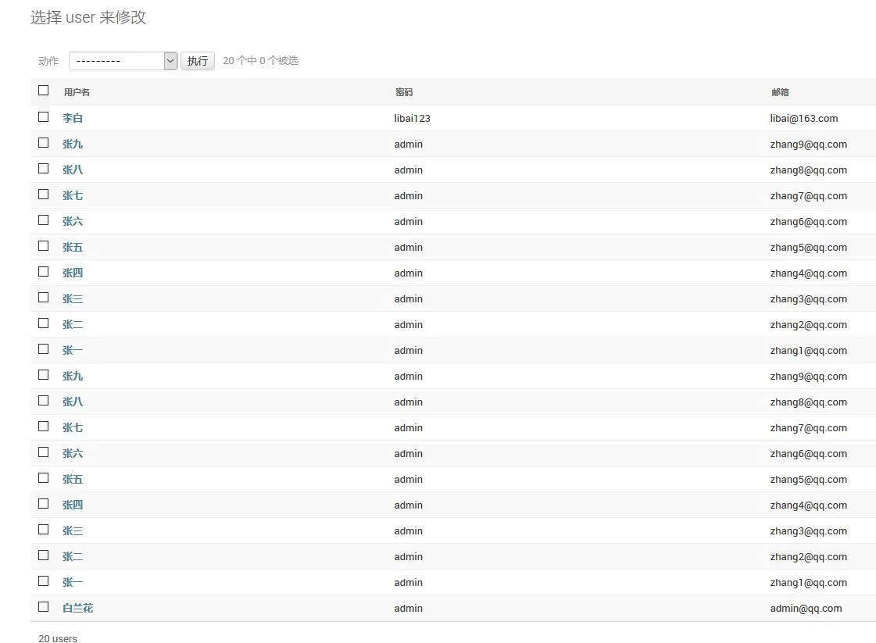This screenshot has width=876, height=643.
Task: Sort by the 邮箱 column header
Action: click(780, 92)
